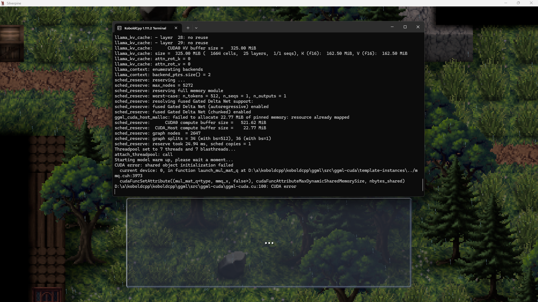Click the 'sched_reserve: reserving ...' line
Screen dimensions: 538x302
(150, 80)
